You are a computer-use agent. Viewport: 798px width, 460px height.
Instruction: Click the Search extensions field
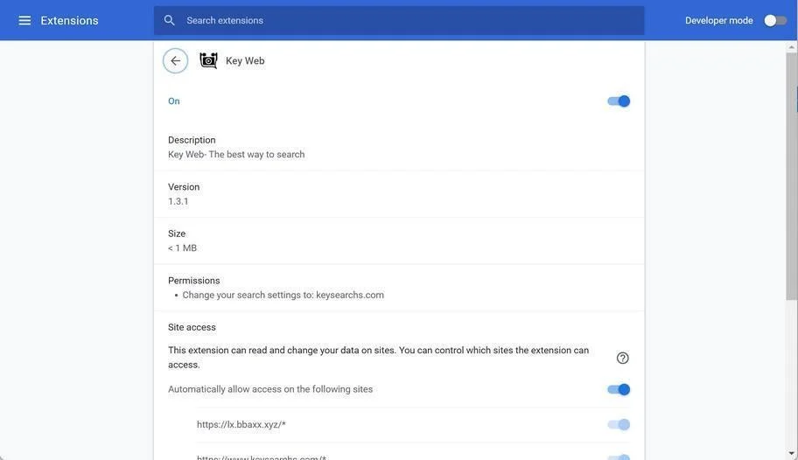point(399,20)
